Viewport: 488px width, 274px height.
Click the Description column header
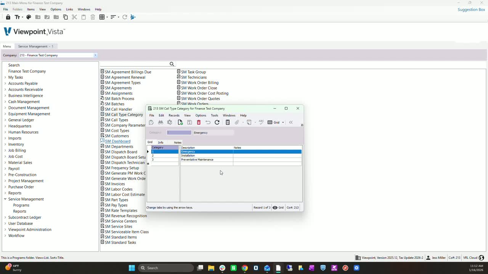coord(207,148)
